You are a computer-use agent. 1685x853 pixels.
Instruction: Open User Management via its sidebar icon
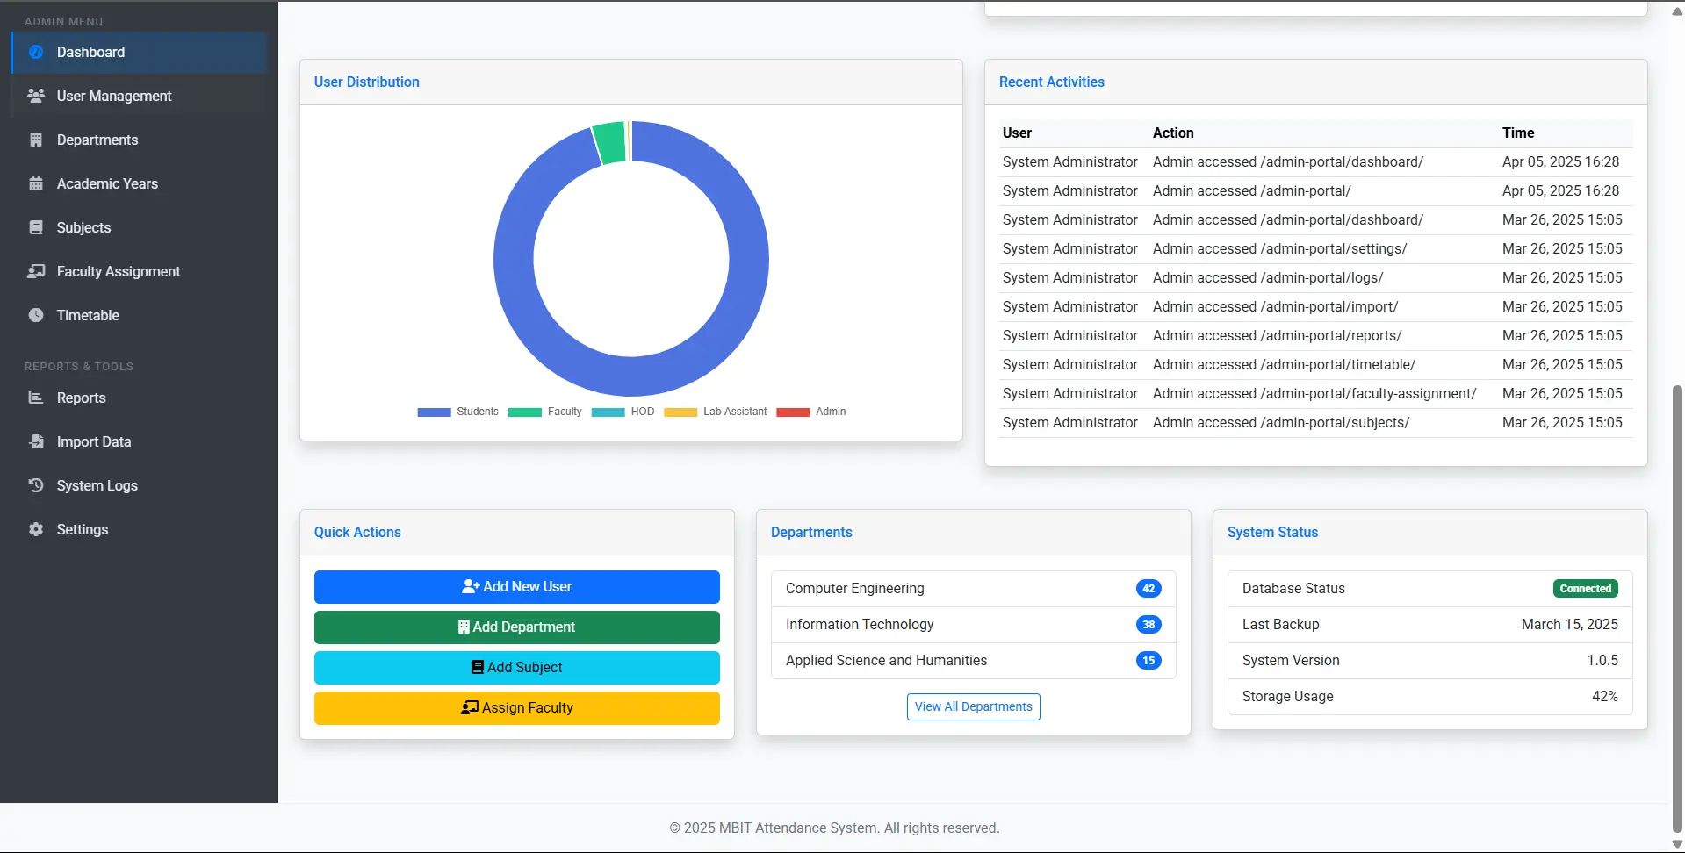pos(36,96)
